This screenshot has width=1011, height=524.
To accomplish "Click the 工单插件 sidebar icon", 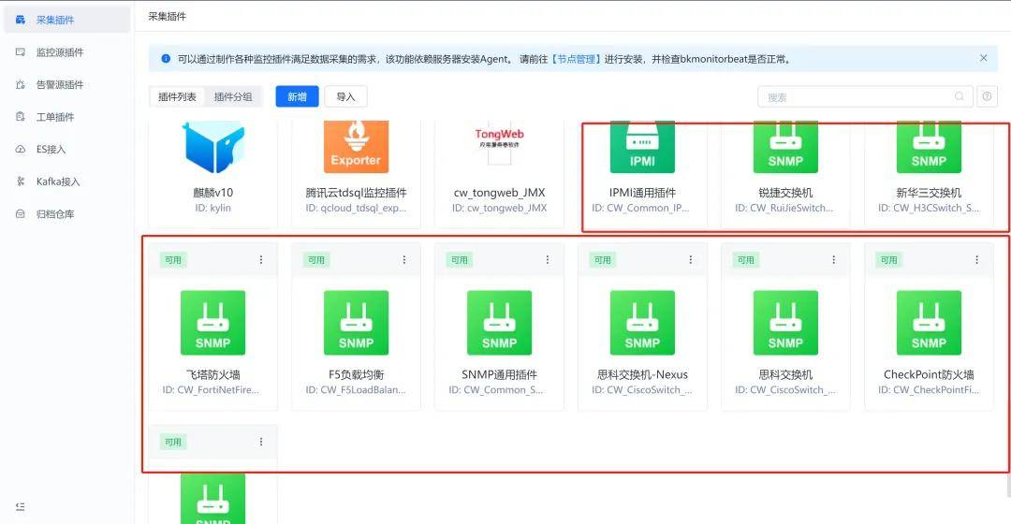I will tap(20, 117).
